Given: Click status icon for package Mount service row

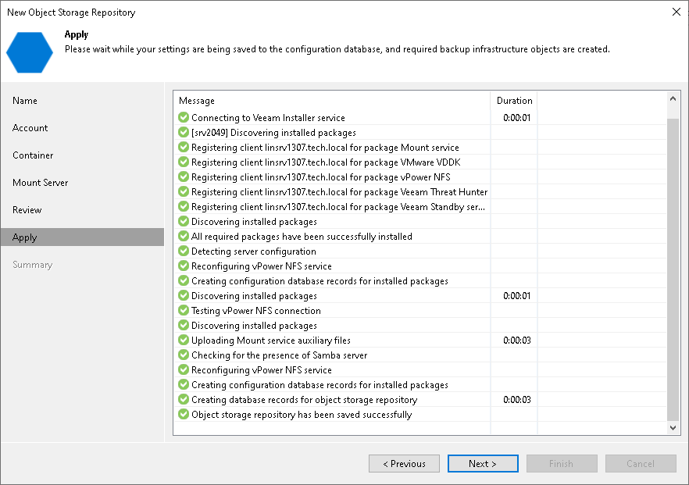Looking at the screenshot, I should pyautogui.click(x=184, y=147).
